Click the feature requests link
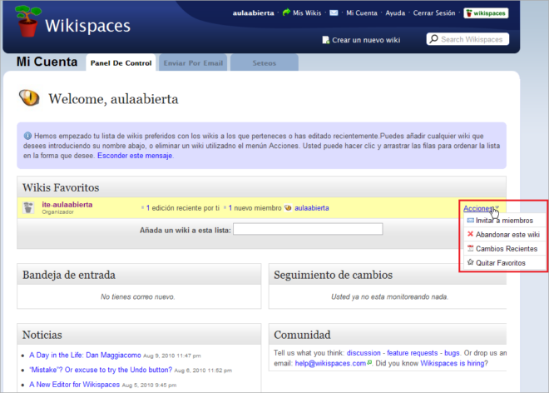Screen dimensions: 549x393 (x=412, y=353)
